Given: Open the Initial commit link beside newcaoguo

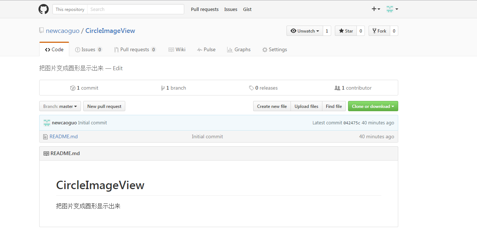Looking at the screenshot, I should 92,123.
